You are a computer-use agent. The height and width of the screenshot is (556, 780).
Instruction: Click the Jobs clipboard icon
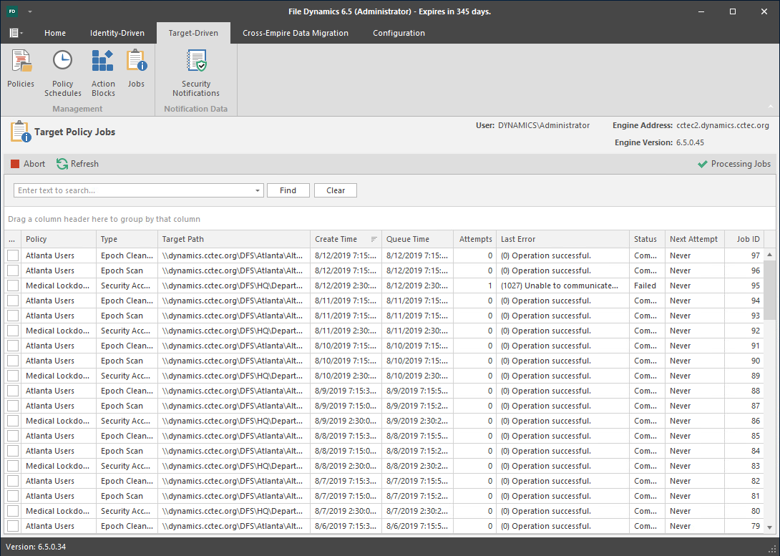click(136, 62)
